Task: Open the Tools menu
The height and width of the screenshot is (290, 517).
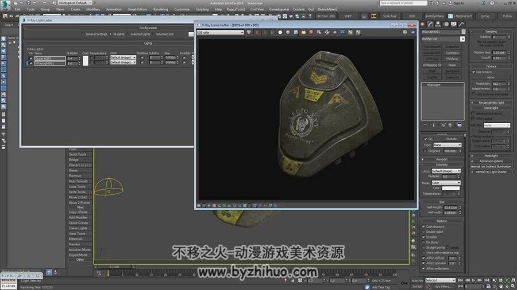Action: pyautogui.click(x=30, y=9)
